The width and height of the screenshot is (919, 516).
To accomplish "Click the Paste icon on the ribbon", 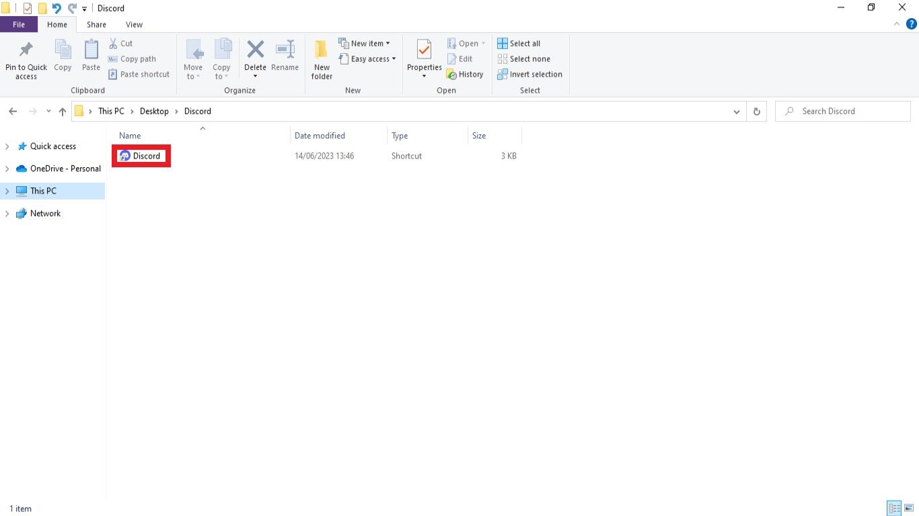I will (x=91, y=58).
